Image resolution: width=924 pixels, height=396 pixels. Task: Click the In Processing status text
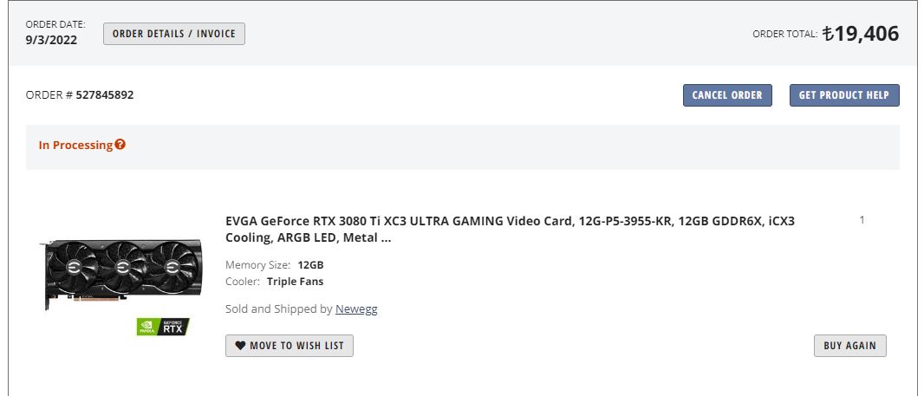75,145
